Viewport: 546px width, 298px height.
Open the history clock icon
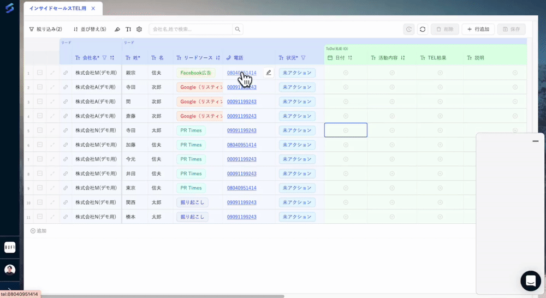coord(409,29)
